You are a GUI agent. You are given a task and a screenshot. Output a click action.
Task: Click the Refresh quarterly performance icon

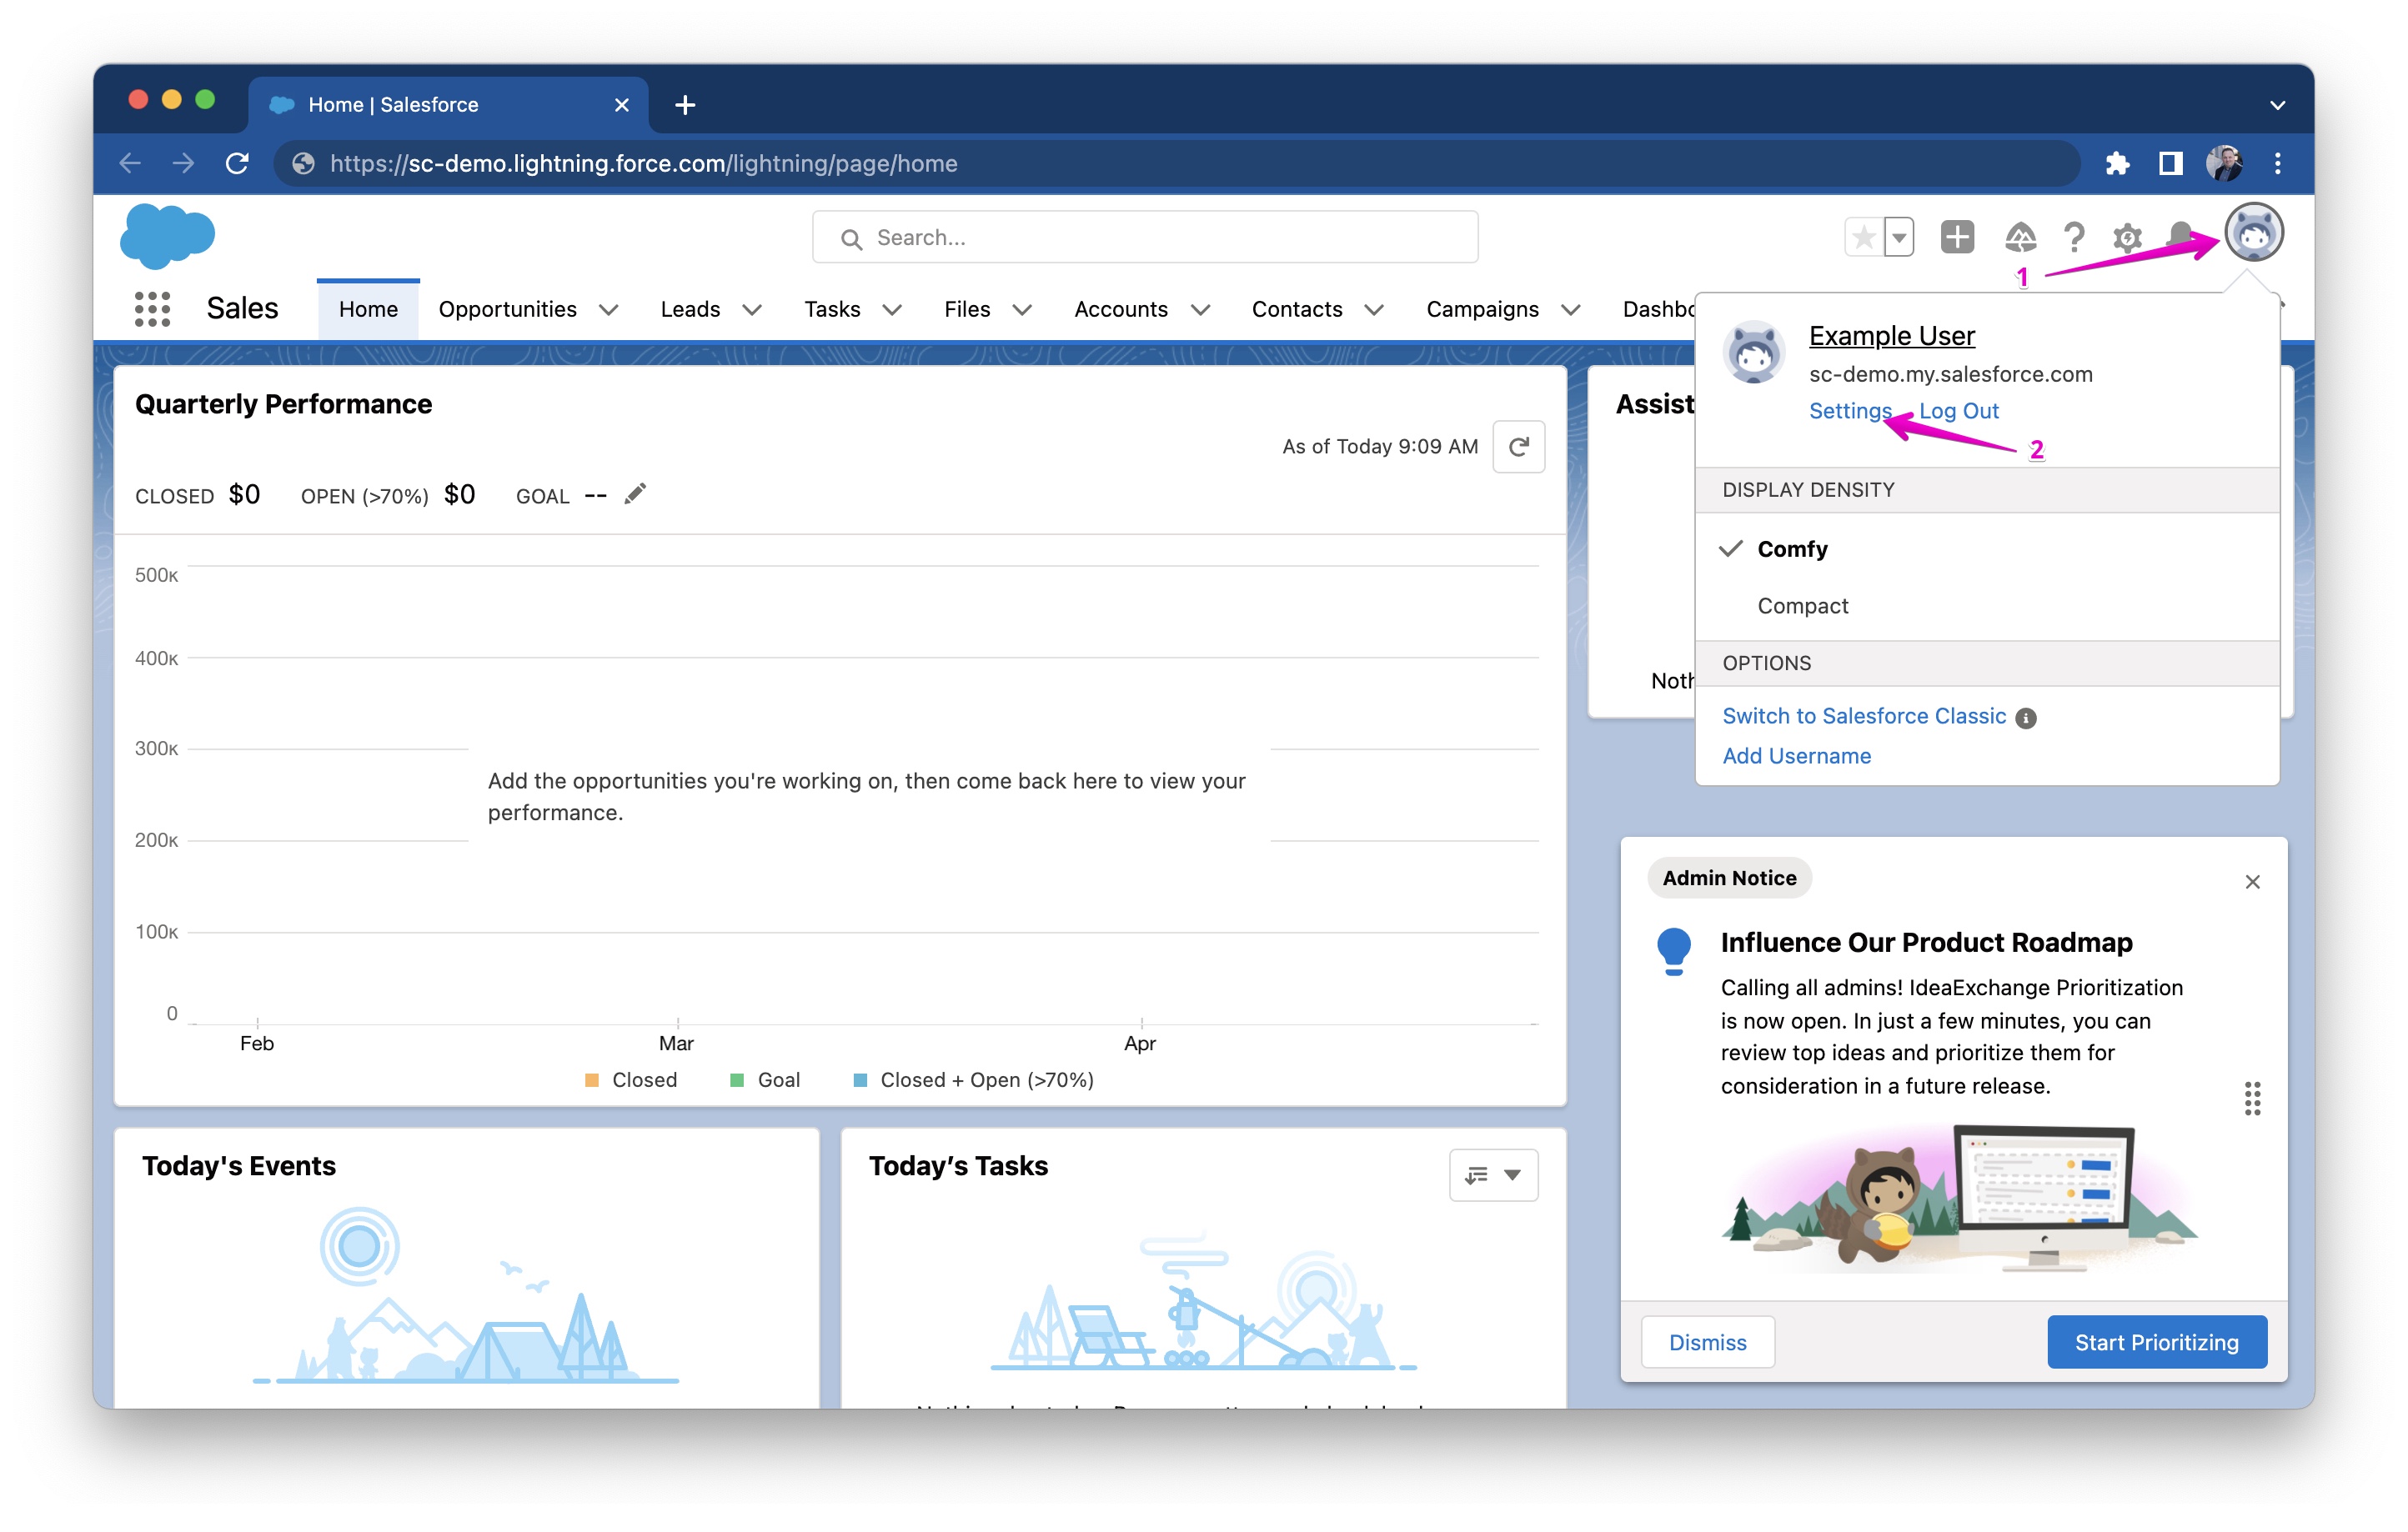(1520, 446)
